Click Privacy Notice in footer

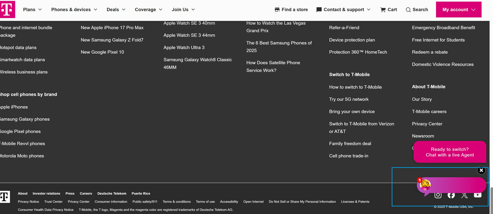pos(29,202)
